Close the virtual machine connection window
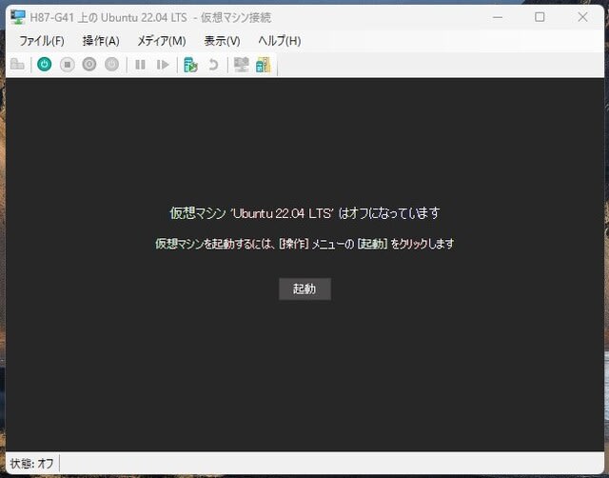Viewport: 609px width, 478px height. coord(582,17)
